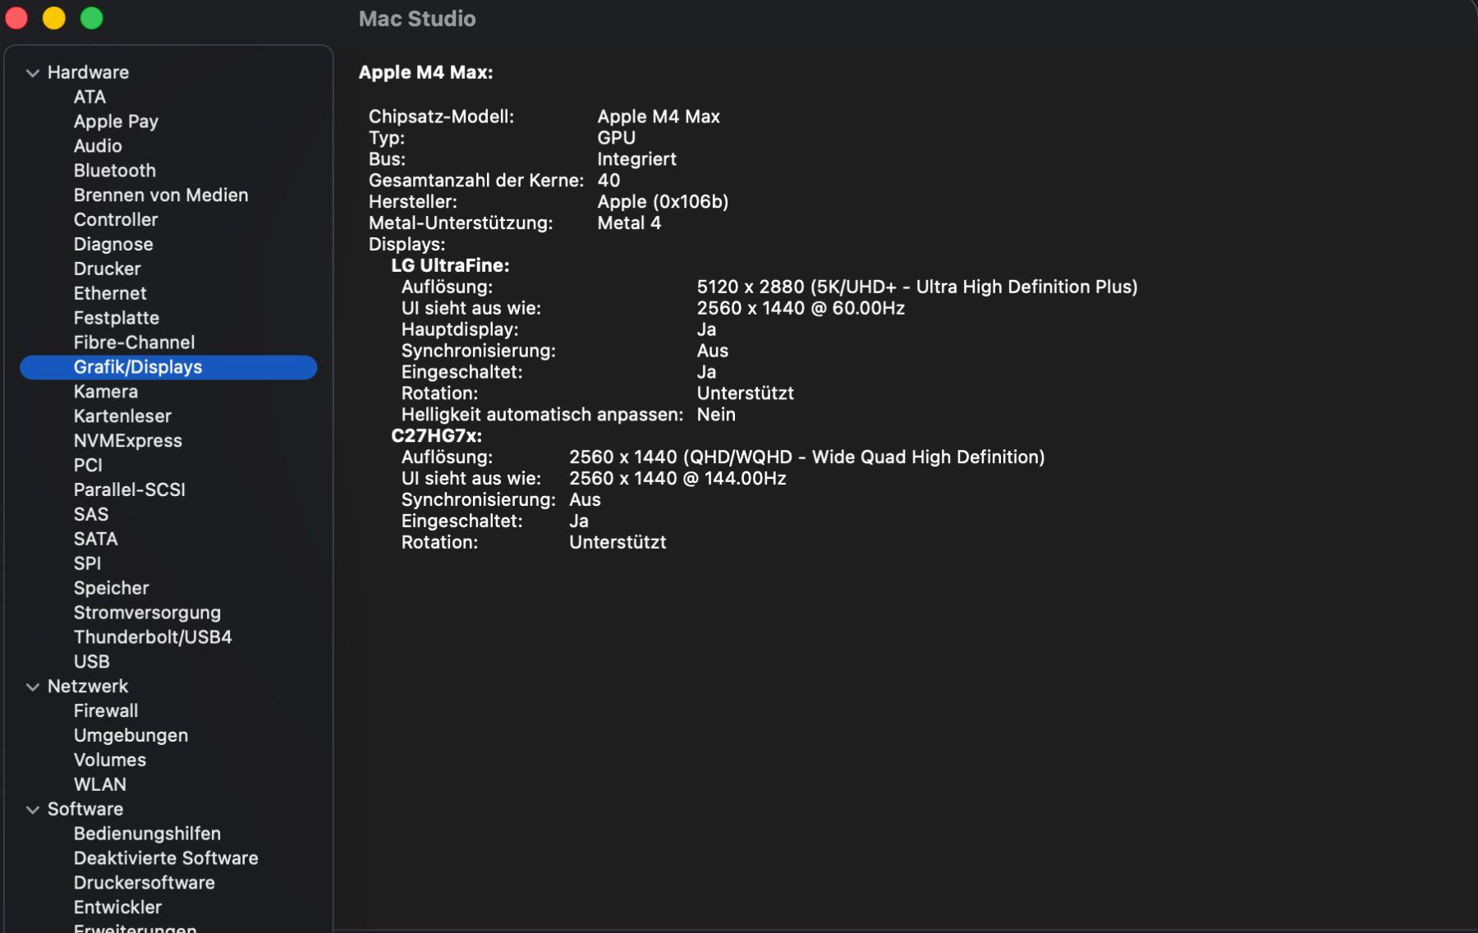The width and height of the screenshot is (1478, 933).
Task: Open the NVMExpress entry
Action: [128, 441]
